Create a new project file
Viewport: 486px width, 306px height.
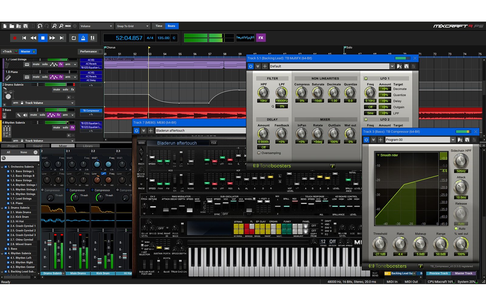(x=5, y=26)
